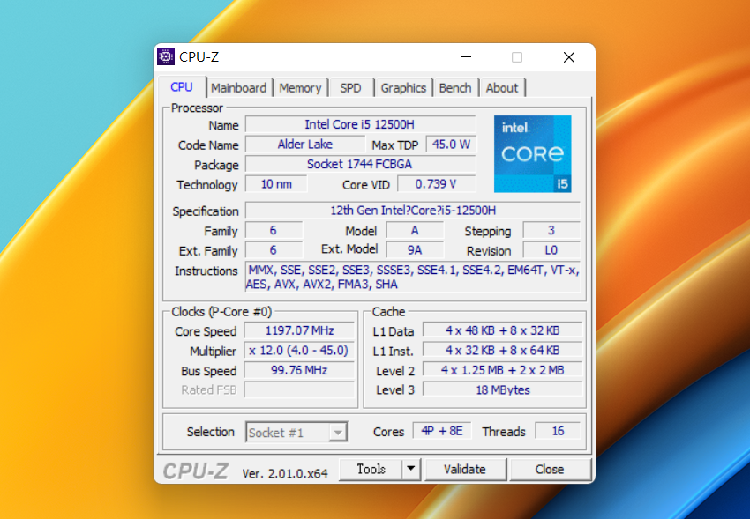This screenshot has width=750, height=519.
Task: Click the Multiplier value x 12.0
Action: [x=299, y=351]
